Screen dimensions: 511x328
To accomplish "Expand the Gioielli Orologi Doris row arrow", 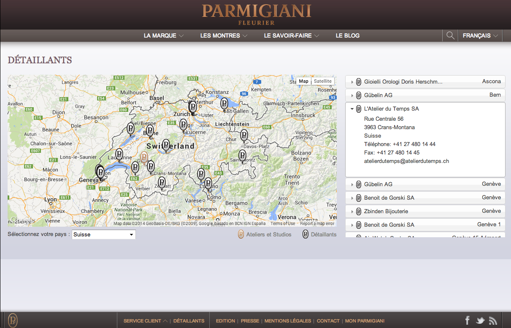I will tap(352, 82).
